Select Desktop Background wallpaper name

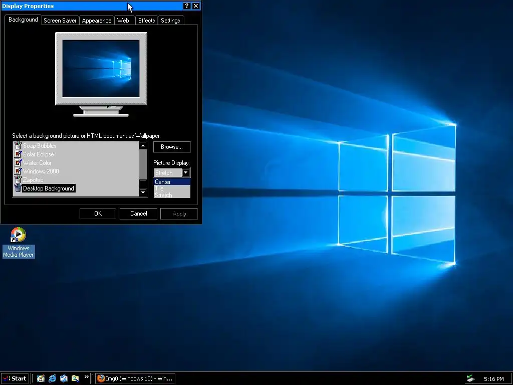(x=49, y=188)
